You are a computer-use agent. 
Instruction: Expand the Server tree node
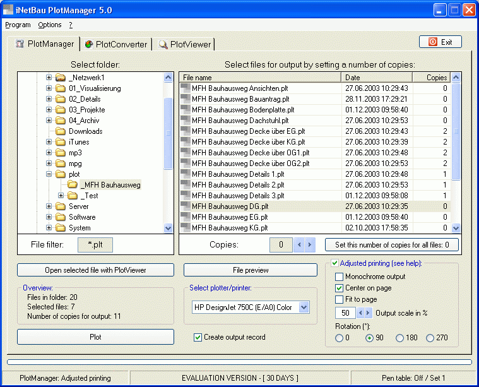[x=49, y=206]
